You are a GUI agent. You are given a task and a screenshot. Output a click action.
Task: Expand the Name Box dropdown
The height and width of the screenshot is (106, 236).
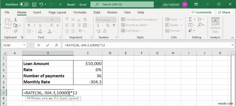point(24,45)
